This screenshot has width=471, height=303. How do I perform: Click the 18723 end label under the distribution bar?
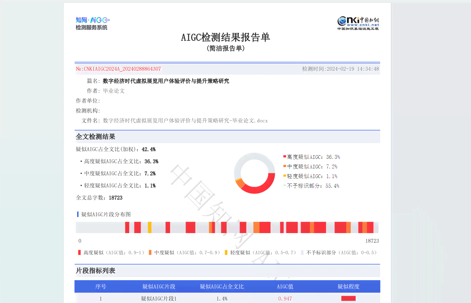click(372, 241)
